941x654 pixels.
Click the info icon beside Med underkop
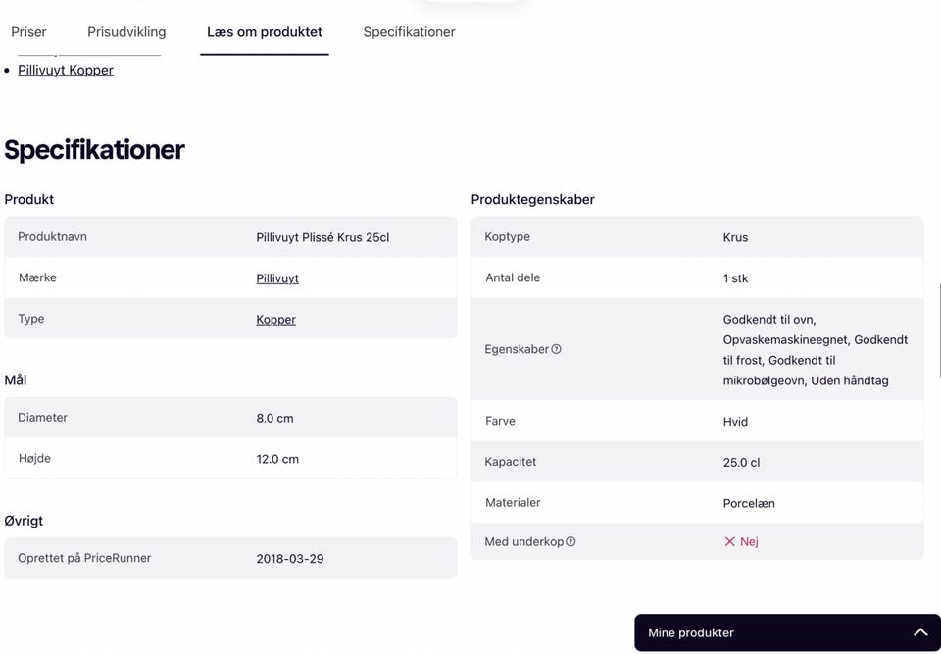pos(570,541)
